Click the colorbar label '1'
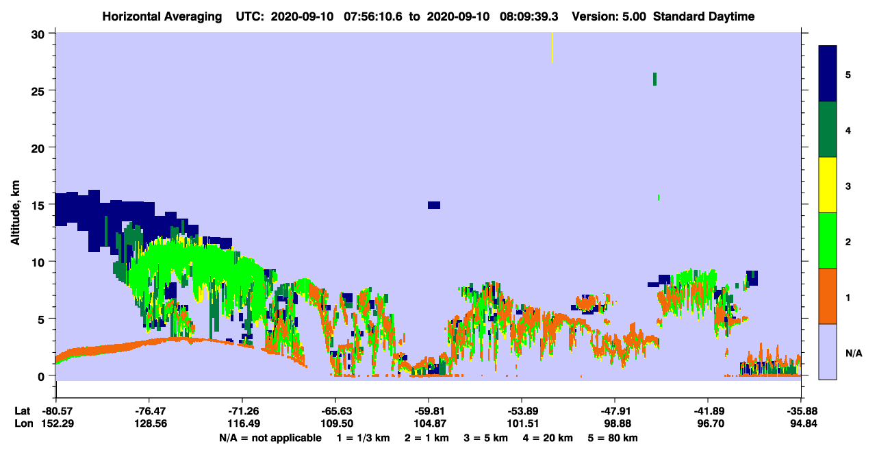 point(848,296)
